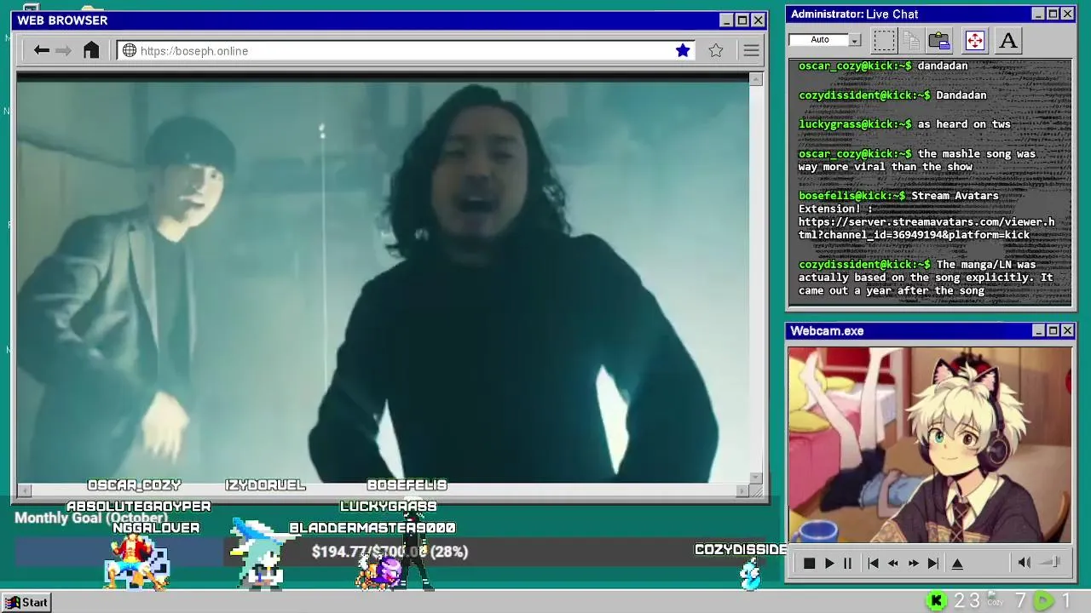Viewport: 1091px width, 613px height.
Task: Open the streamavatars viewer link in chat
Action: coord(926,228)
